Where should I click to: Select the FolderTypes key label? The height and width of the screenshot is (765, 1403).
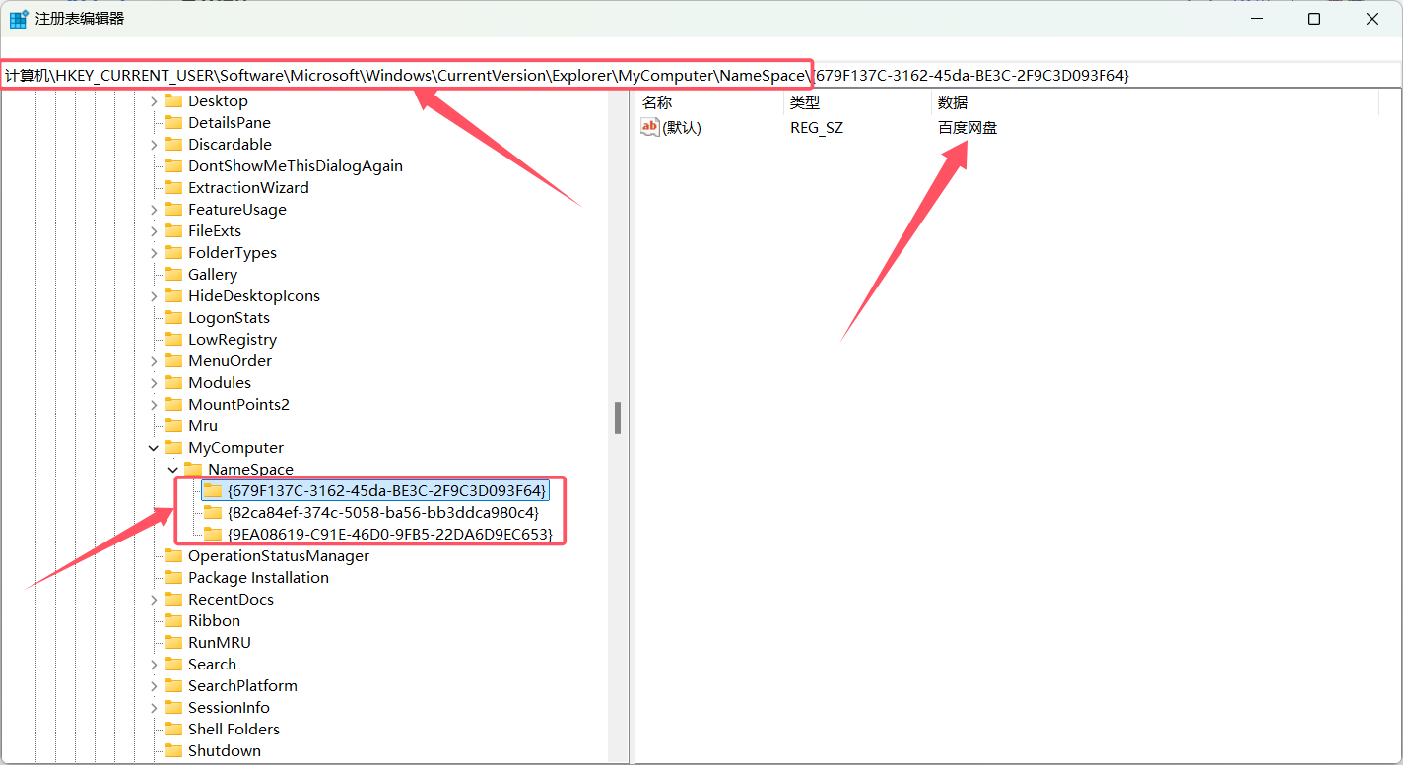pyautogui.click(x=233, y=253)
